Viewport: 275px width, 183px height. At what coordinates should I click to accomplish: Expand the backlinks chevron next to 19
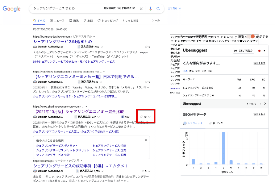(149, 117)
